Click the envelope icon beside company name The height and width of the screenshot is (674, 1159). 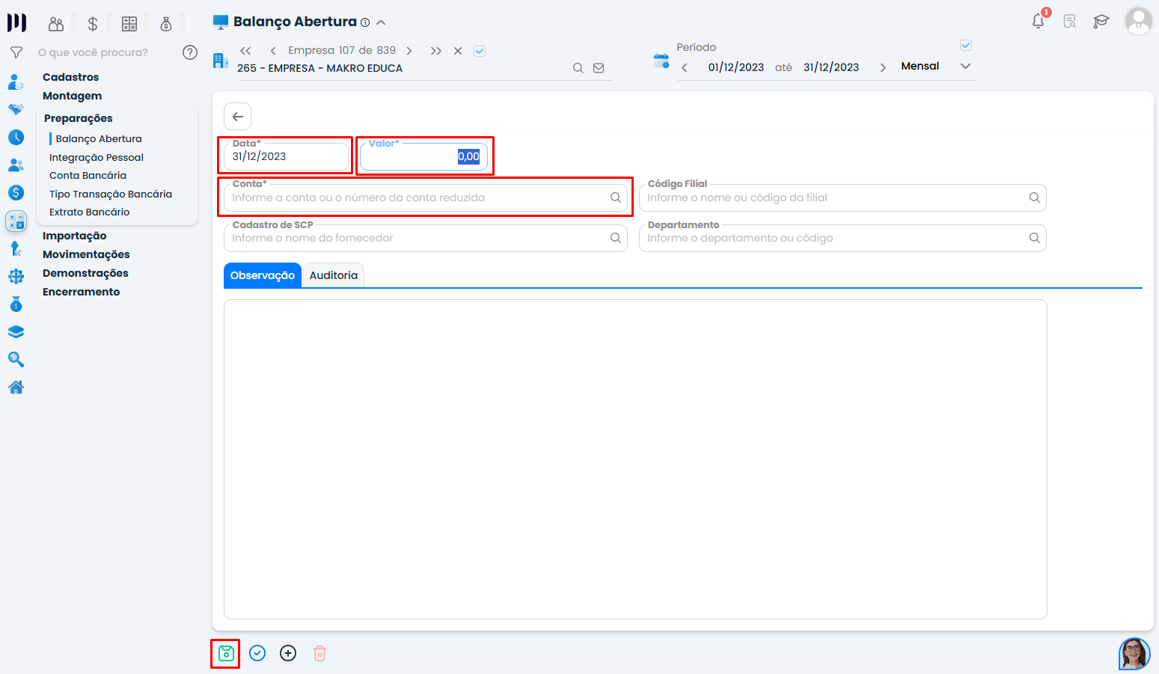click(599, 68)
